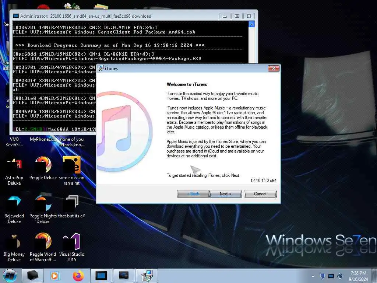Click the shield icon in system tray
The height and width of the screenshot is (283, 377).
pyautogui.click(x=322, y=276)
